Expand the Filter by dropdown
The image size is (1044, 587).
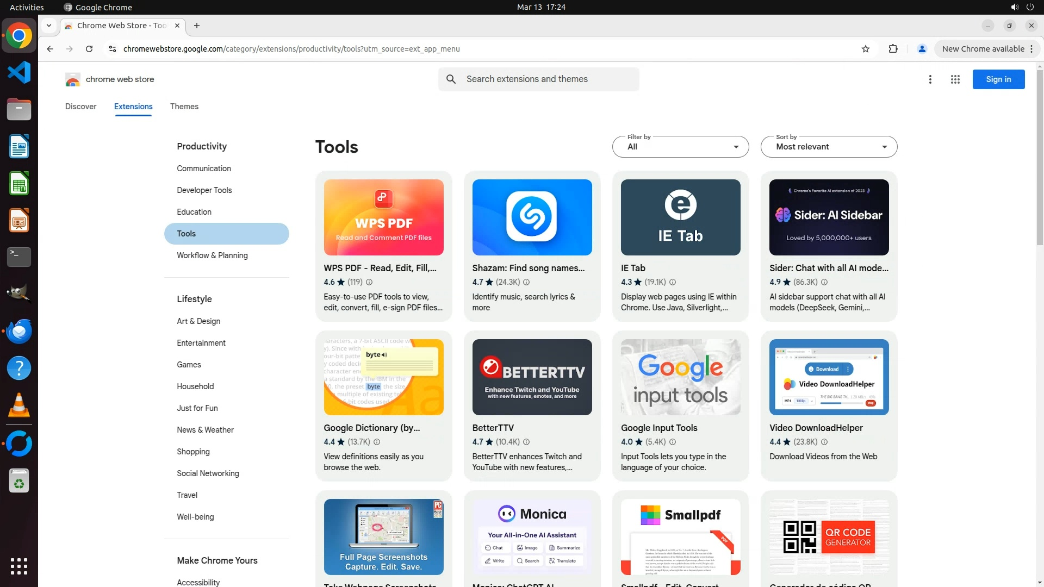(680, 147)
